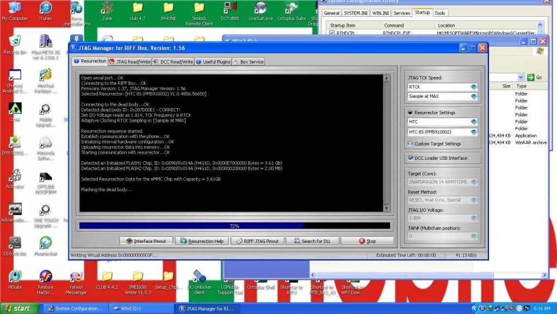Select the Tools tab in System Configuration

(x=440, y=13)
